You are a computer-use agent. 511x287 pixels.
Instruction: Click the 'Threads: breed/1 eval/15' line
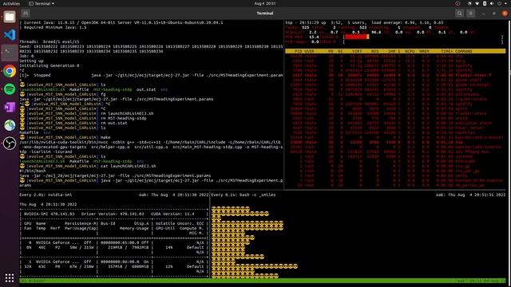(49, 42)
